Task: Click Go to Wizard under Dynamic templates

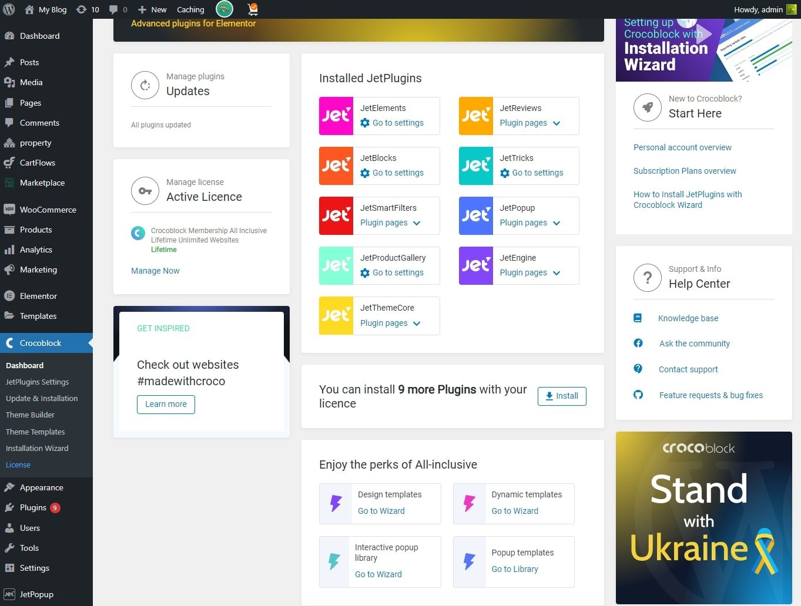Action: [515, 511]
